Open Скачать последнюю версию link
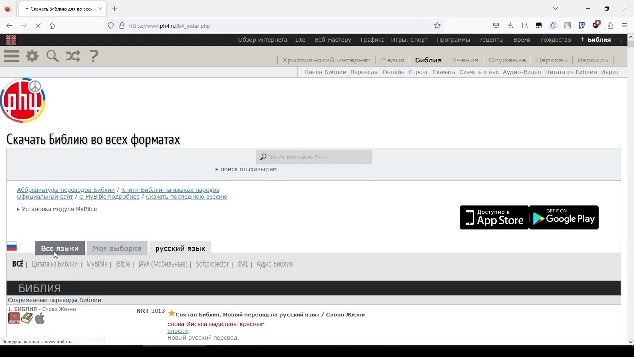This screenshot has height=357, width=634. [186, 197]
